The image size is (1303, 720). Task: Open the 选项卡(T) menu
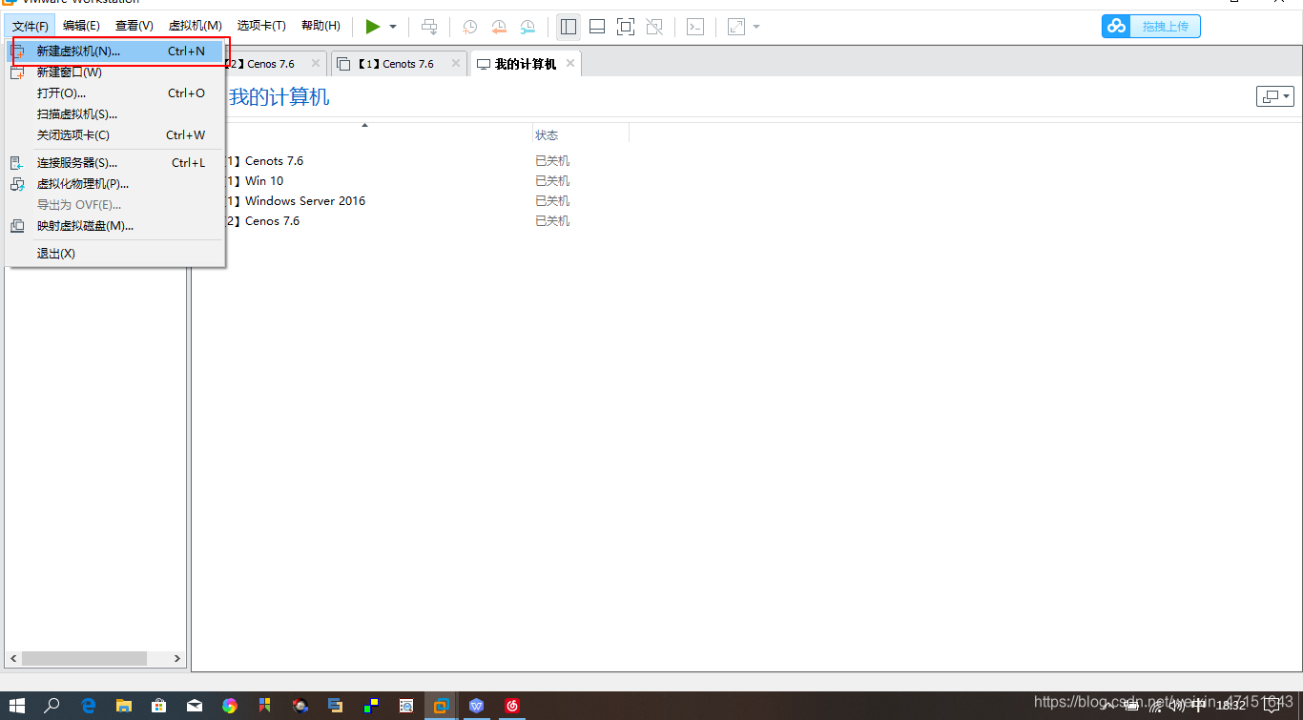pos(261,26)
